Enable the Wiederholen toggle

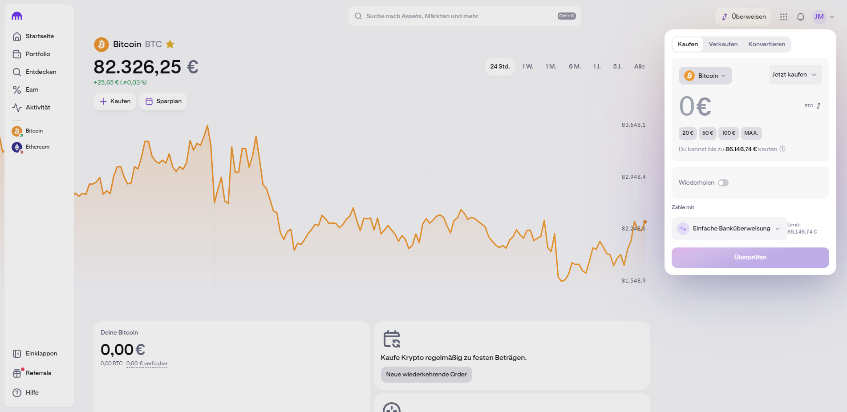click(x=723, y=183)
